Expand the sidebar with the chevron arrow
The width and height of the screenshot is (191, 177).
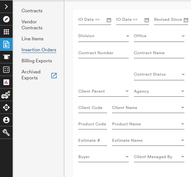point(6,7)
